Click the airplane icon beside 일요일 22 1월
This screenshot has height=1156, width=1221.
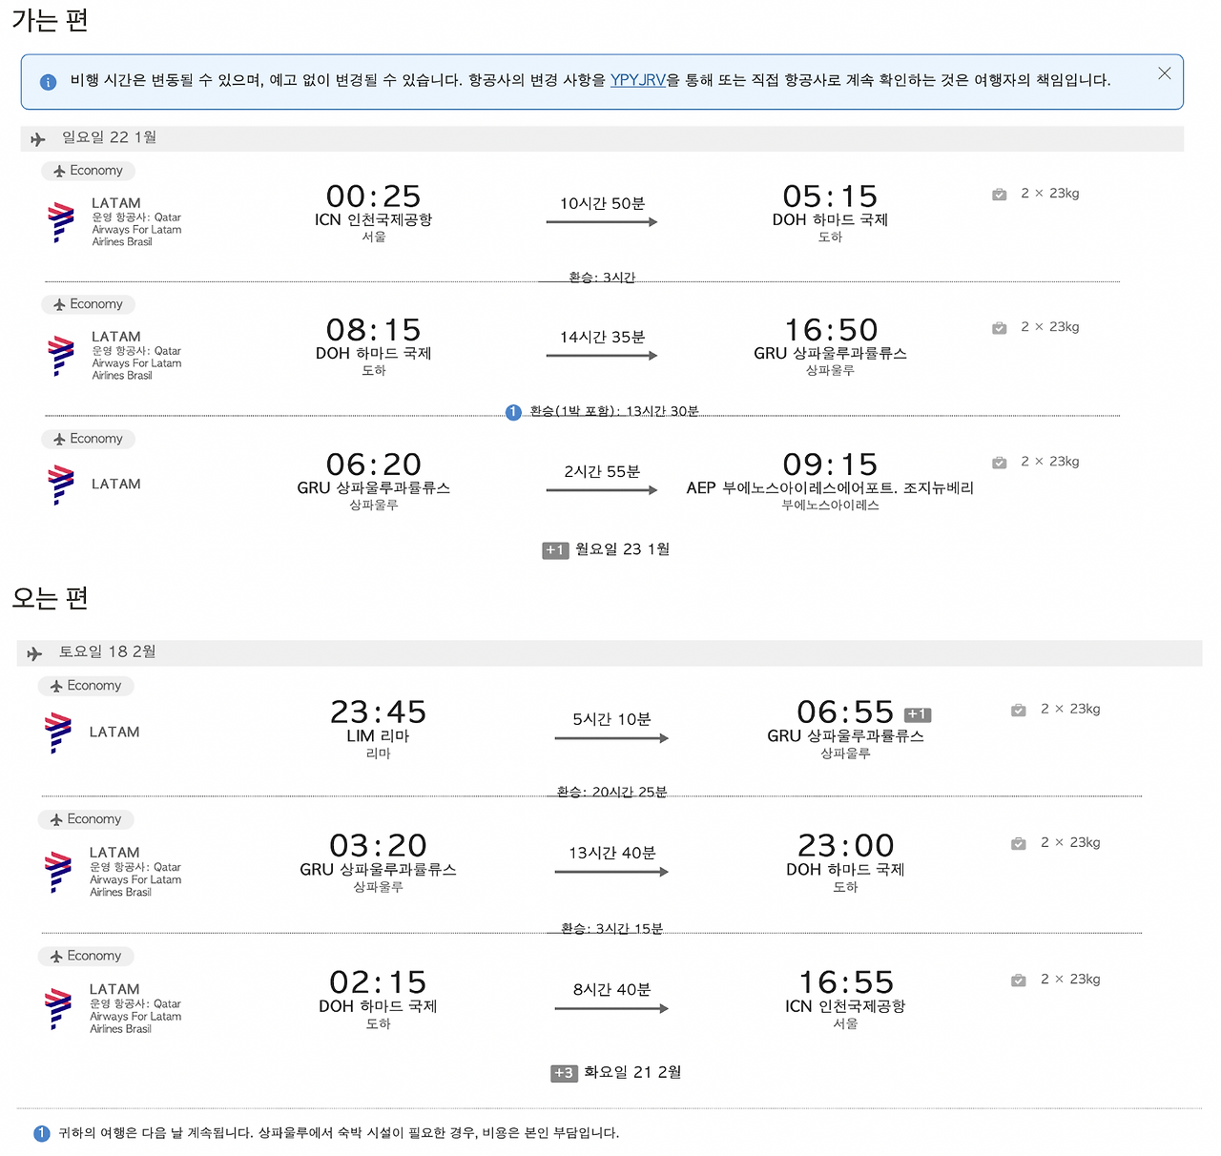point(38,139)
